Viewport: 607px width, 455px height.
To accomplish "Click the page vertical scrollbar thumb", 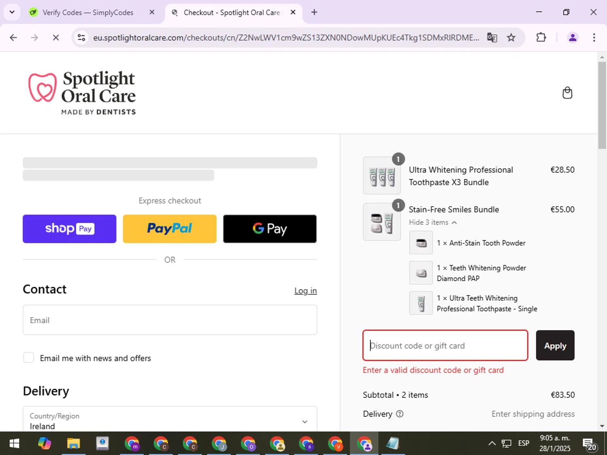I will click(602, 105).
